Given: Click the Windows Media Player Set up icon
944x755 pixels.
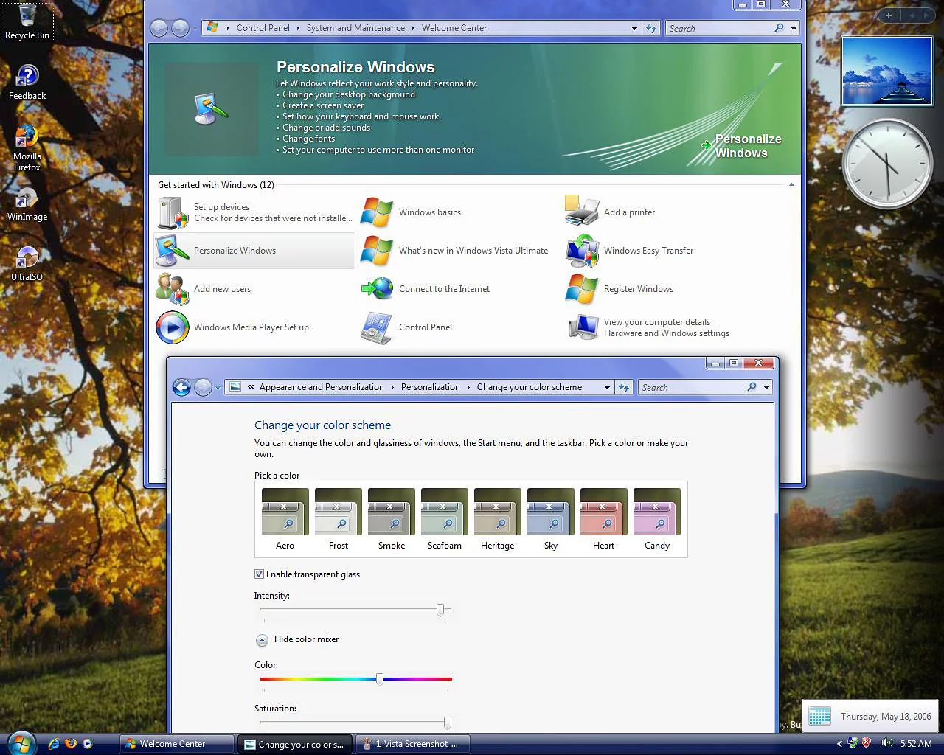Looking at the screenshot, I should (x=172, y=327).
